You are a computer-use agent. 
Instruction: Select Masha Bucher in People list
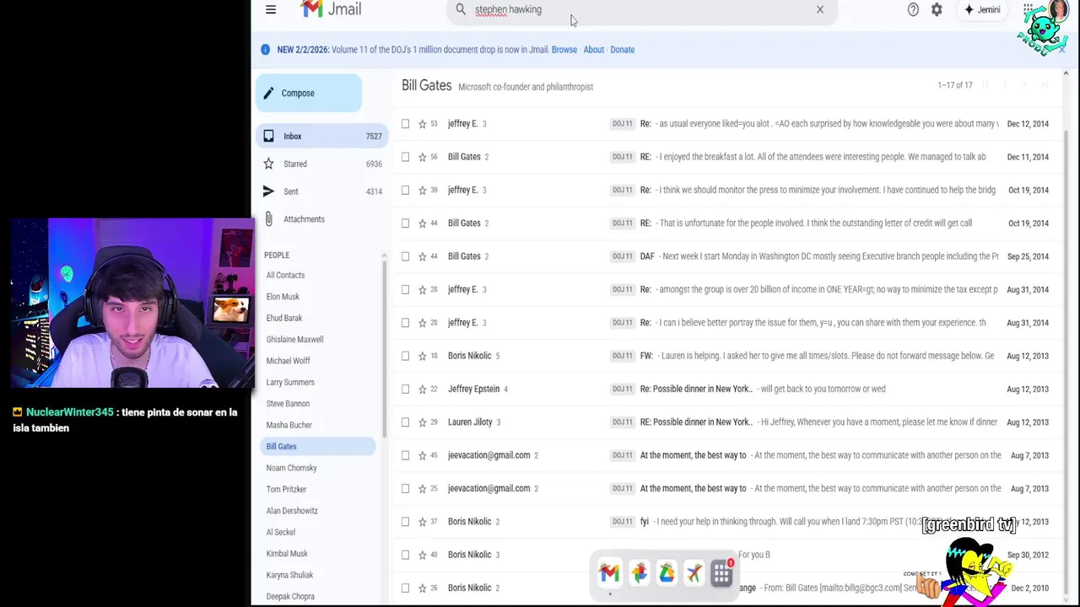point(289,425)
